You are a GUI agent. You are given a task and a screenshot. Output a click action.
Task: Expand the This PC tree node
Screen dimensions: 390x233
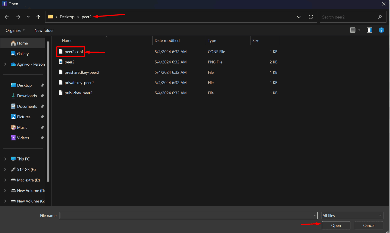click(x=5, y=159)
